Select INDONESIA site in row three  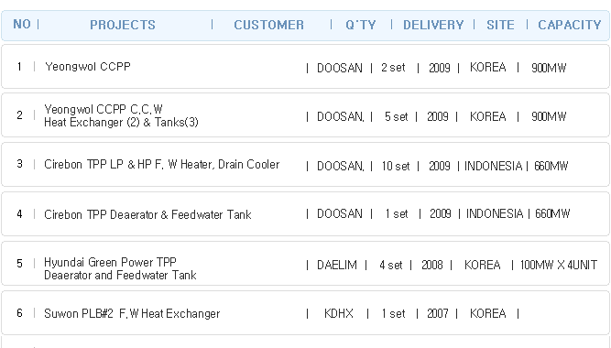494,166
